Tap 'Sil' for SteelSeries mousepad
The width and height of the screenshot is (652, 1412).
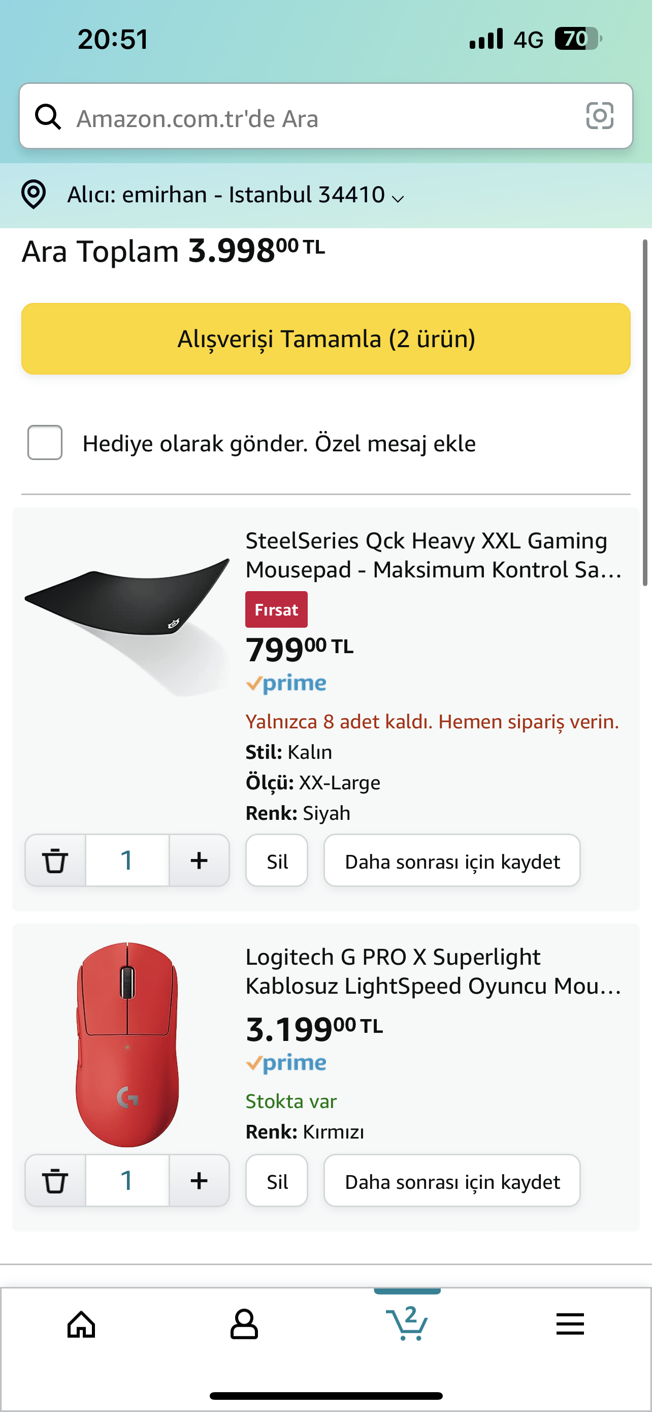tap(276, 861)
